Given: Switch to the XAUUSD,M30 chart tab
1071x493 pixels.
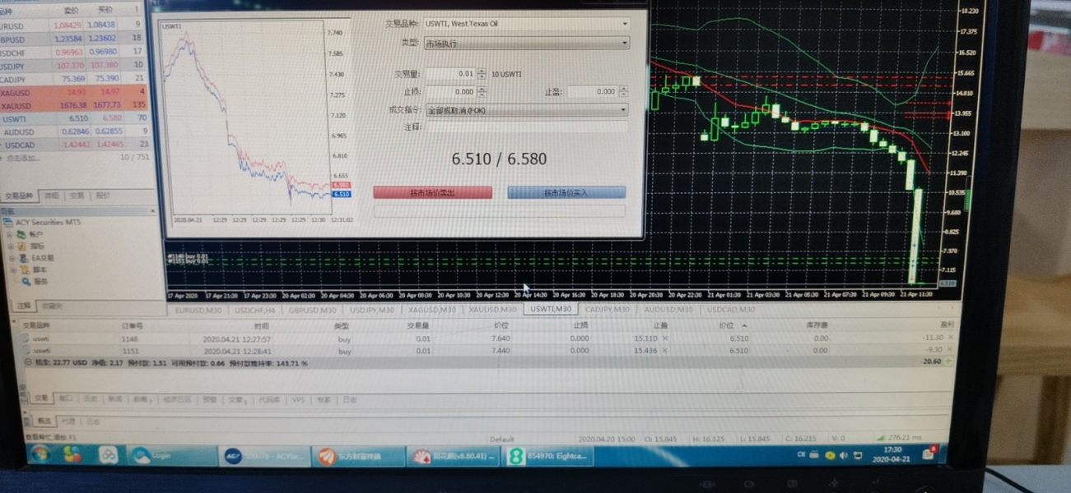Looking at the screenshot, I should point(492,310).
